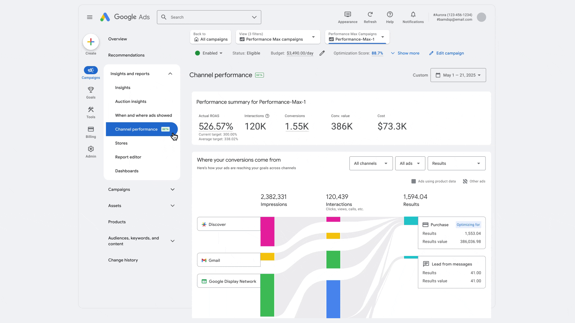The height and width of the screenshot is (323, 575).
Task: Open Recommendations
Action: 126,55
